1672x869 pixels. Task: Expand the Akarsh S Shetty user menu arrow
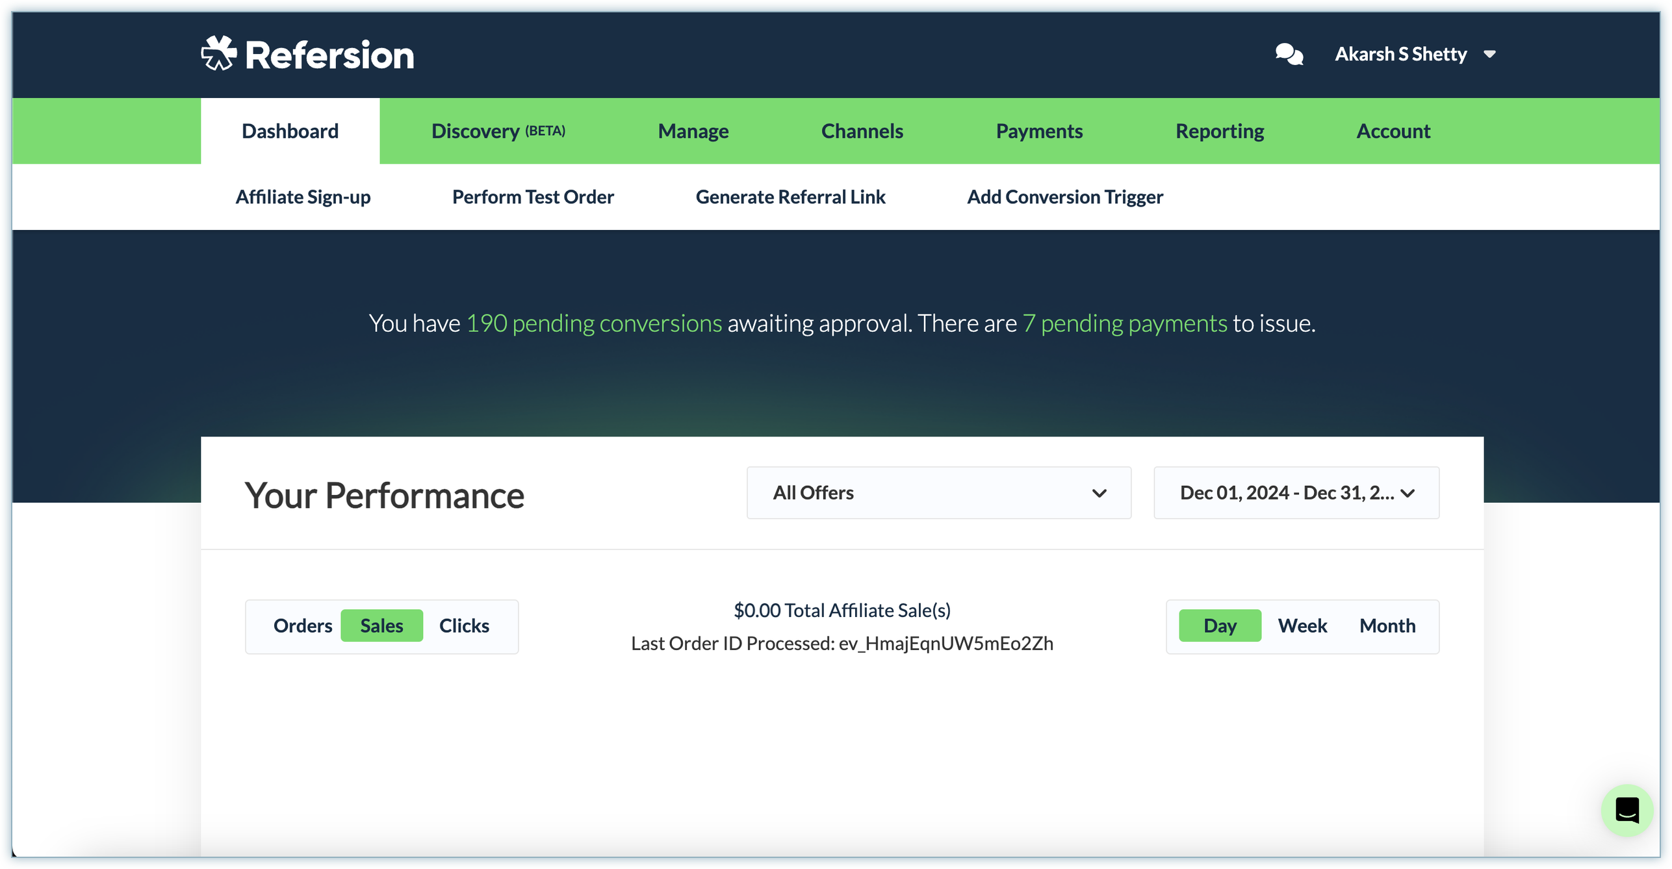pyautogui.click(x=1490, y=55)
